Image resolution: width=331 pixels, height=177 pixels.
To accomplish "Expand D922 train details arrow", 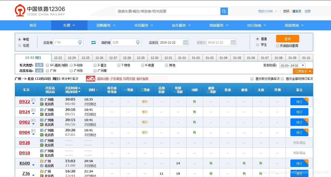I will pos(33,103).
